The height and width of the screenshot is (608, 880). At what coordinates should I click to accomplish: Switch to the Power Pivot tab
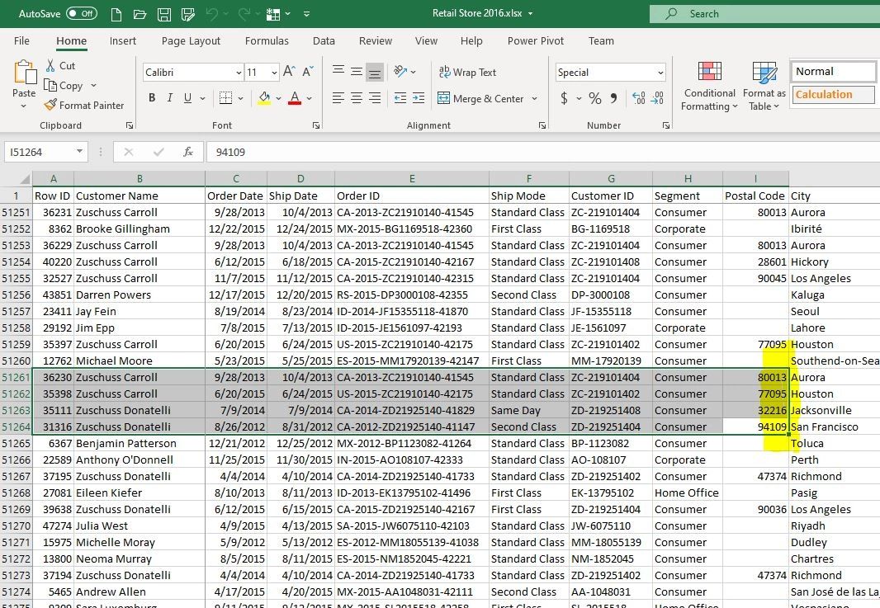click(x=535, y=41)
